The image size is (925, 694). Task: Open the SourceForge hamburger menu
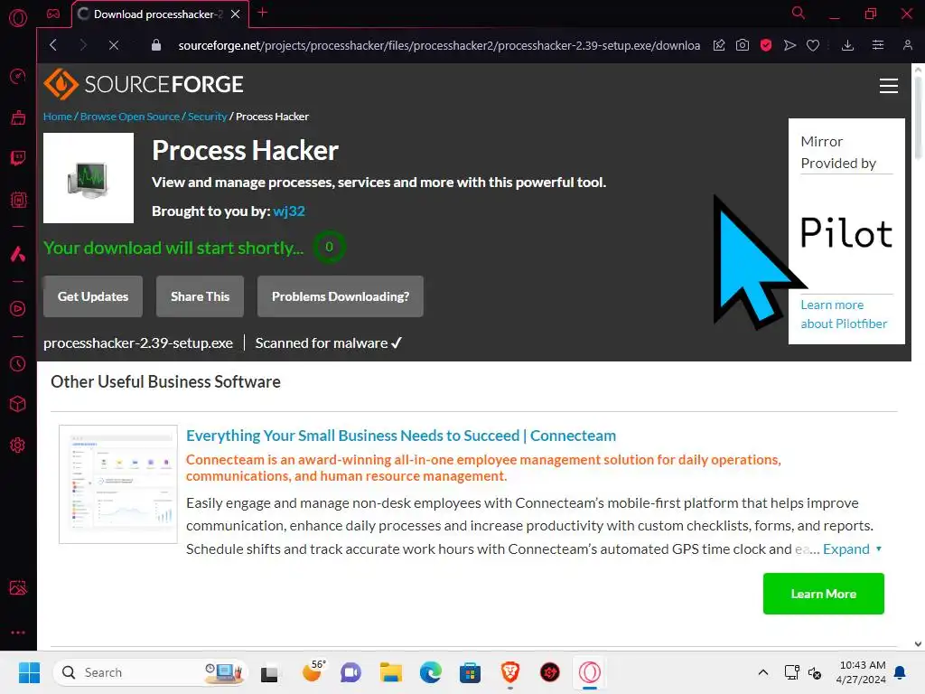click(x=889, y=86)
